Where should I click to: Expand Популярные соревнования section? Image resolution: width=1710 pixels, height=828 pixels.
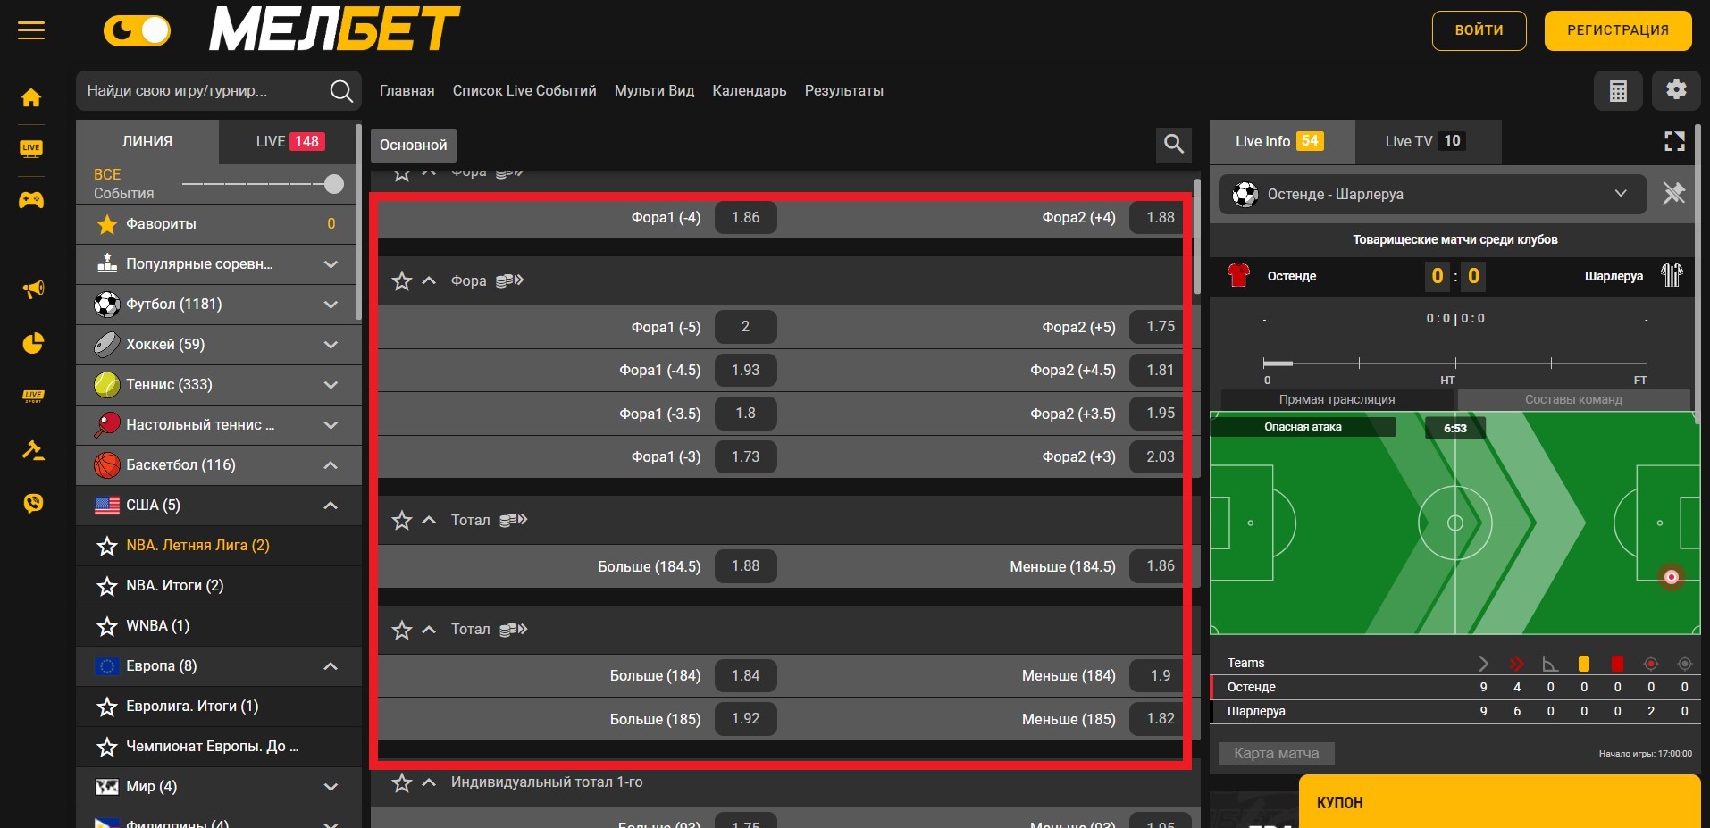point(331,264)
